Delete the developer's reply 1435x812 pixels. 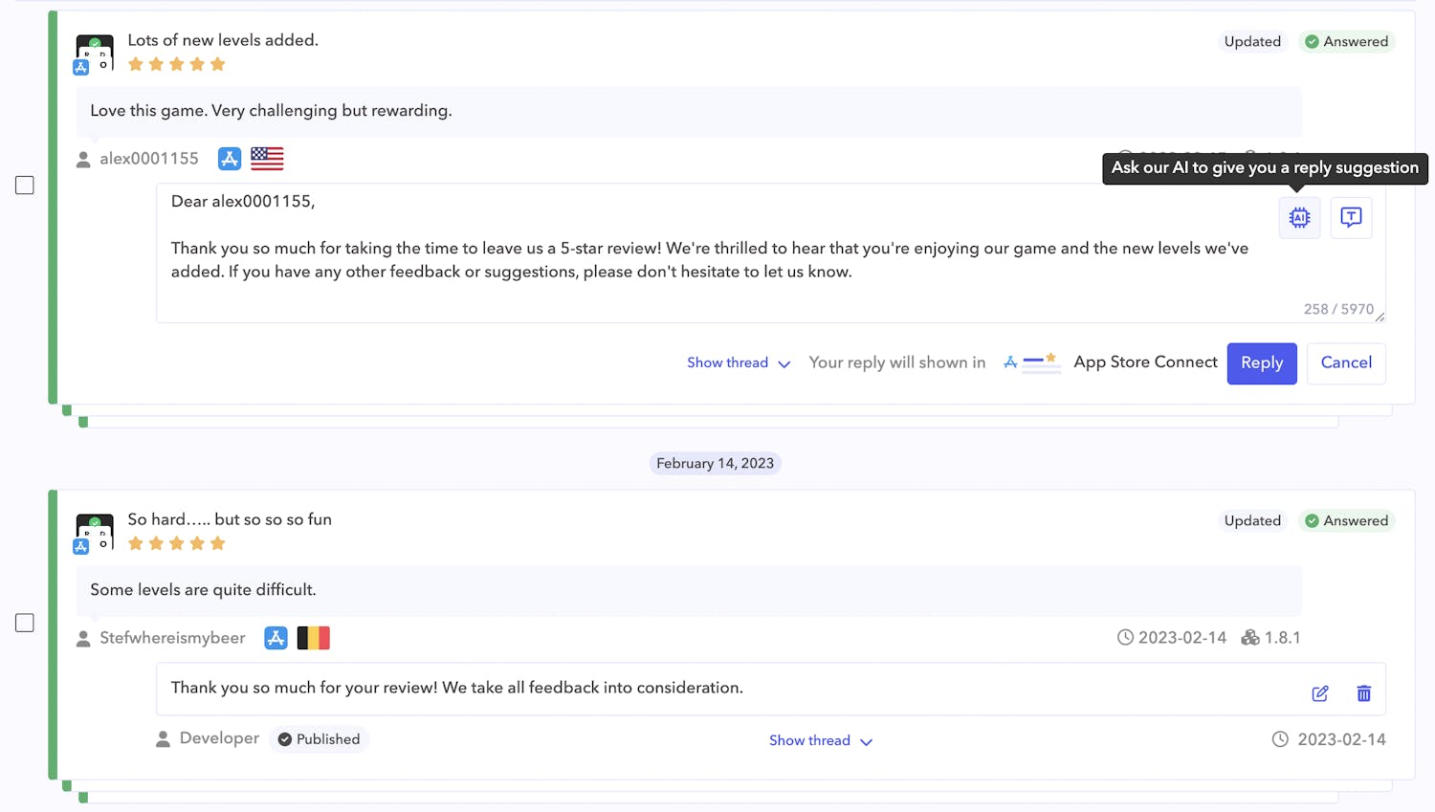(x=1364, y=693)
